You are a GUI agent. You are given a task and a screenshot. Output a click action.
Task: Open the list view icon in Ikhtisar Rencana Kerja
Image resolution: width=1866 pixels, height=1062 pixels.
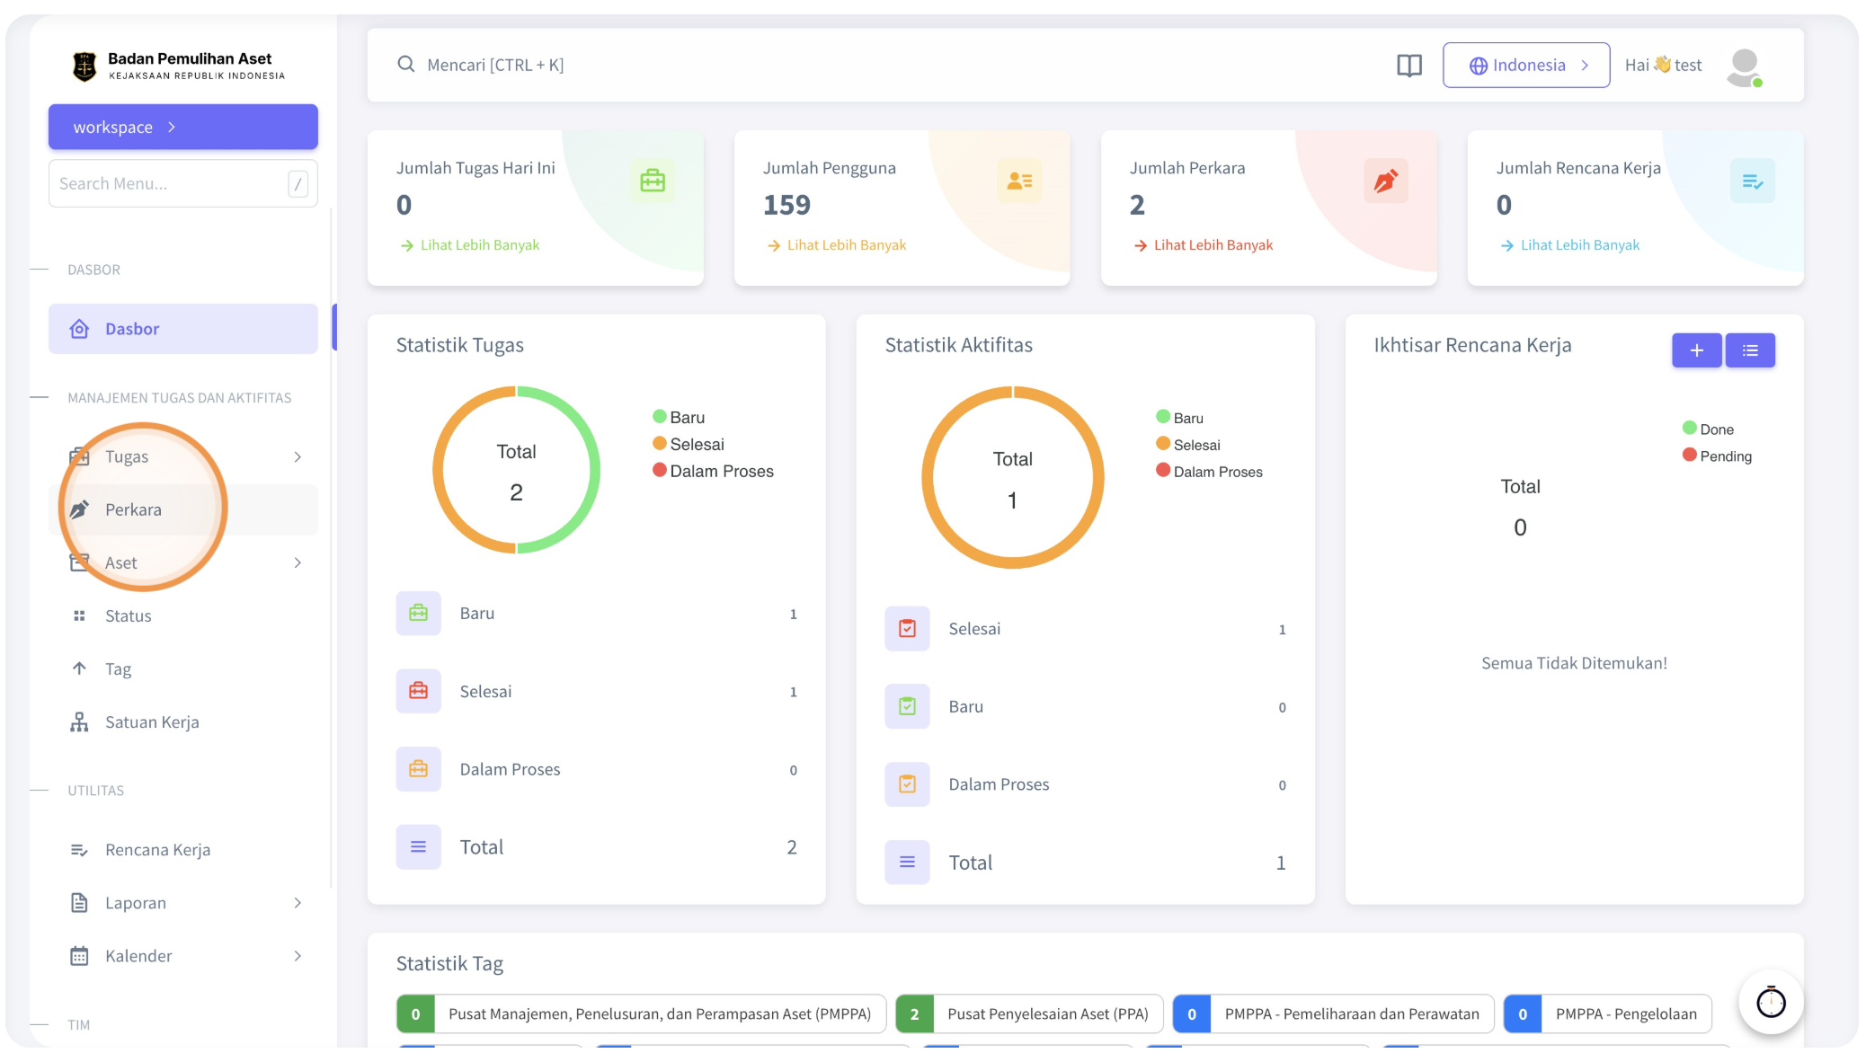coord(1749,350)
